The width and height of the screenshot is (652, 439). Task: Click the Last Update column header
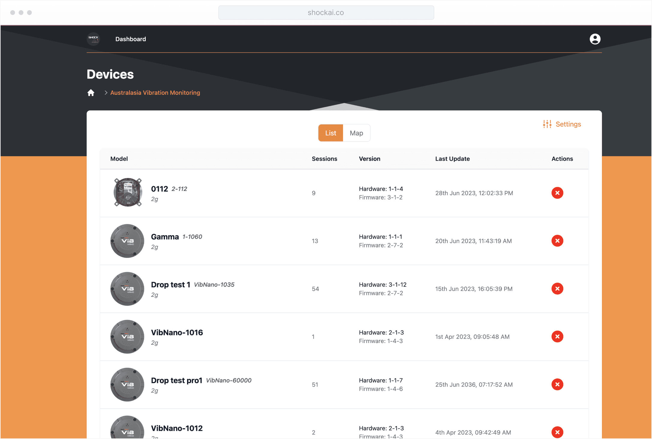(452, 159)
